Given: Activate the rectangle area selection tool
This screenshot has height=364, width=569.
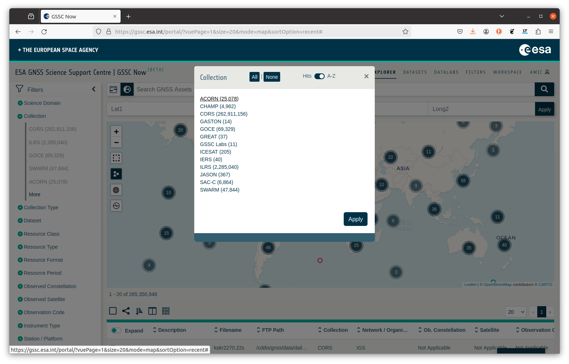Looking at the screenshot, I should 116,158.
